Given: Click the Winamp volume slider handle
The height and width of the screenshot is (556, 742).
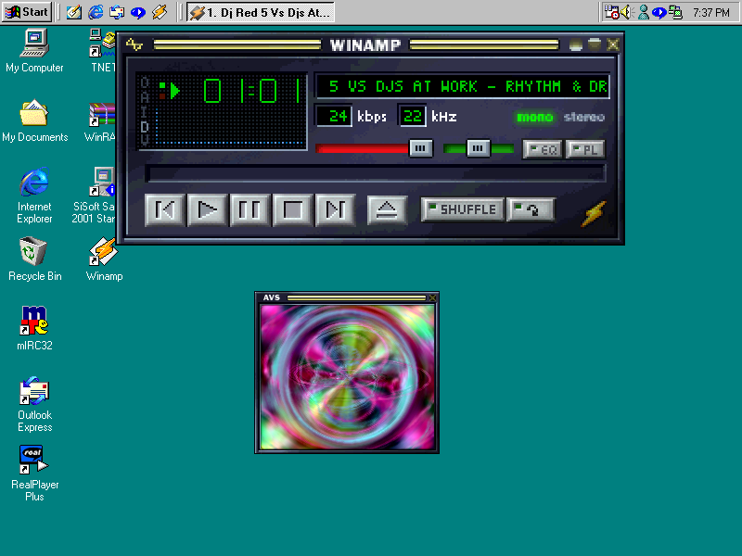Looking at the screenshot, I should point(420,148).
